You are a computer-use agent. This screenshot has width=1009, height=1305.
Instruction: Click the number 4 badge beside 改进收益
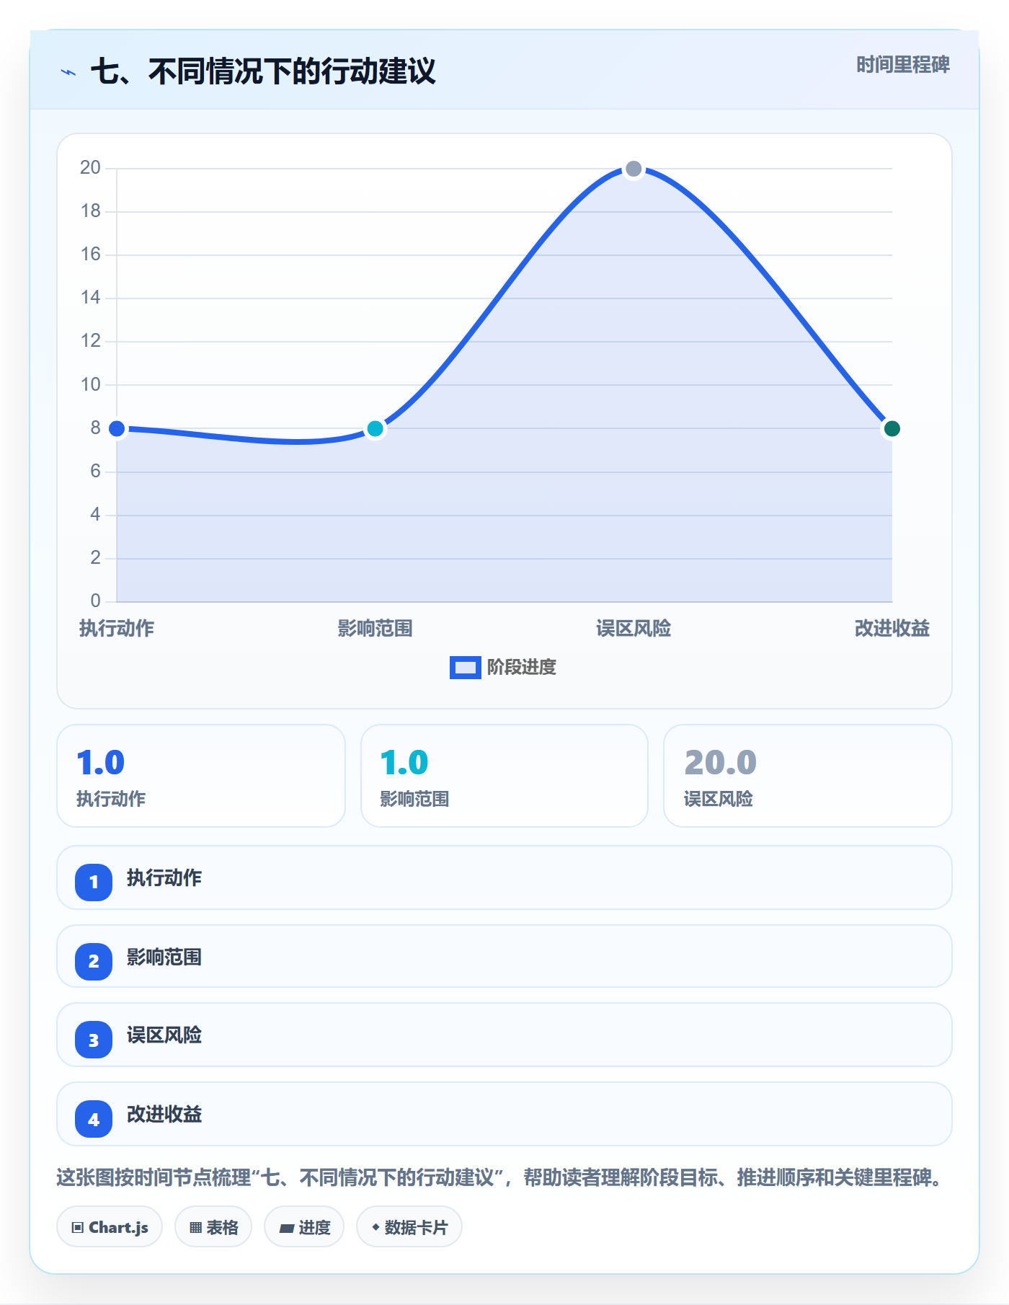coord(94,1119)
